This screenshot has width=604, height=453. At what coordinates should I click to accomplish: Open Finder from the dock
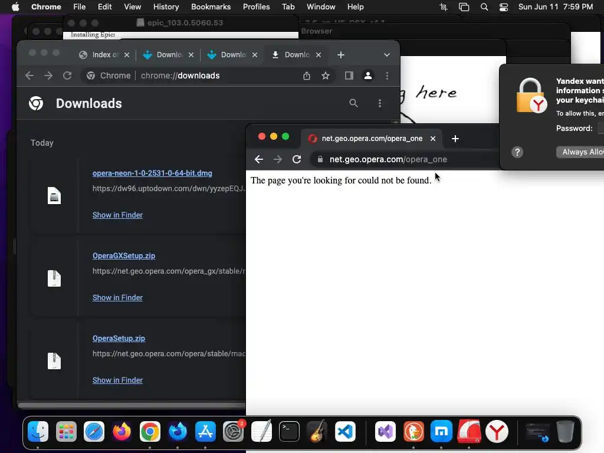pos(38,431)
